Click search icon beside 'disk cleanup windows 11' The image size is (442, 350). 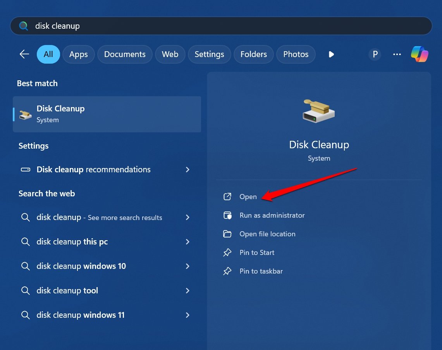point(25,315)
